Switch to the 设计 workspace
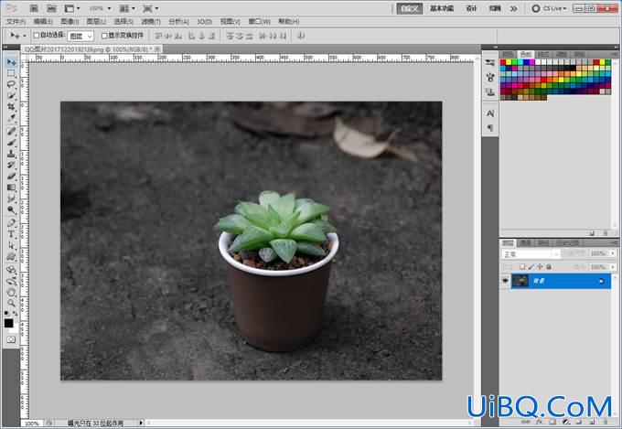The width and height of the screenshot is (622, 429). (471, 8)
